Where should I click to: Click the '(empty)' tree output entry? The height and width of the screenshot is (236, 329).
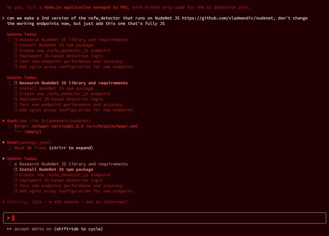tap(33, 132)
